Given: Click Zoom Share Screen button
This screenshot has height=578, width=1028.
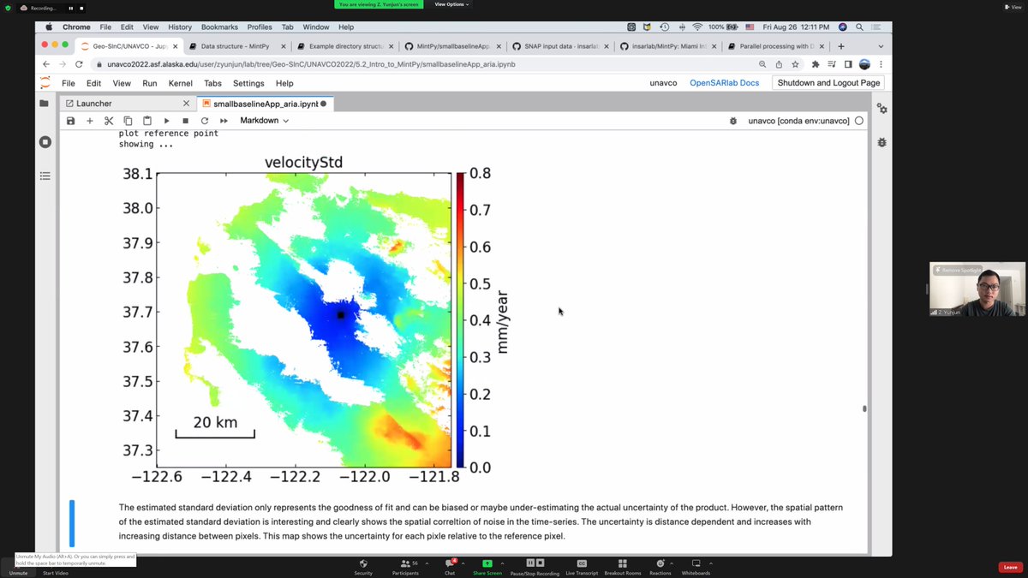Looking at the screenshot, I should click(x=487, y=567).
